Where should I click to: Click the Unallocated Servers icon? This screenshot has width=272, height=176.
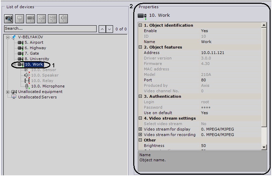tap(14, 97)
